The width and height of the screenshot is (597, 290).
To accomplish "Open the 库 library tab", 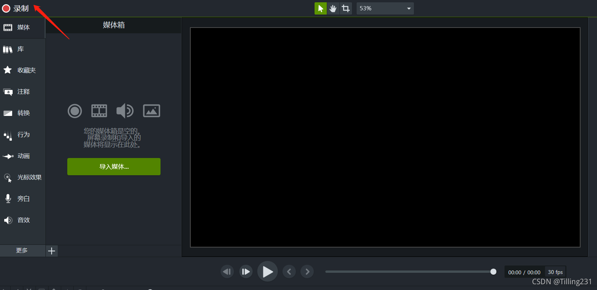I will tap(23, 49).
